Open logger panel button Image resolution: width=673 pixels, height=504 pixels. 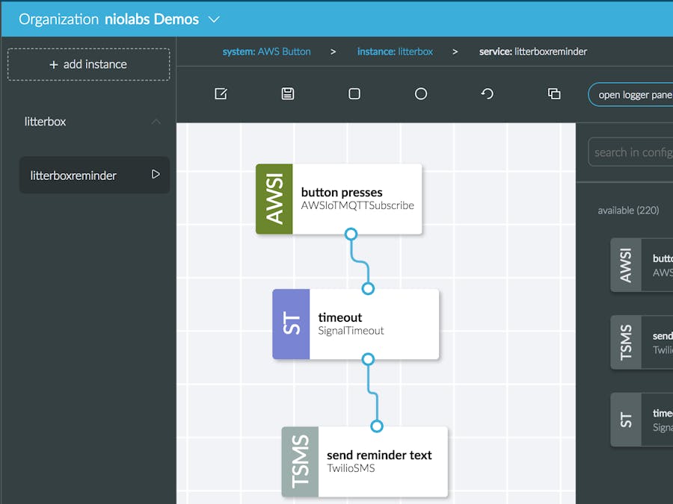click(630, 94)
